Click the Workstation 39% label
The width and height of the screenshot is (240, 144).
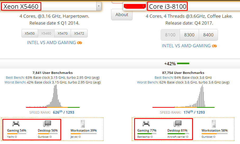point(84,131)
